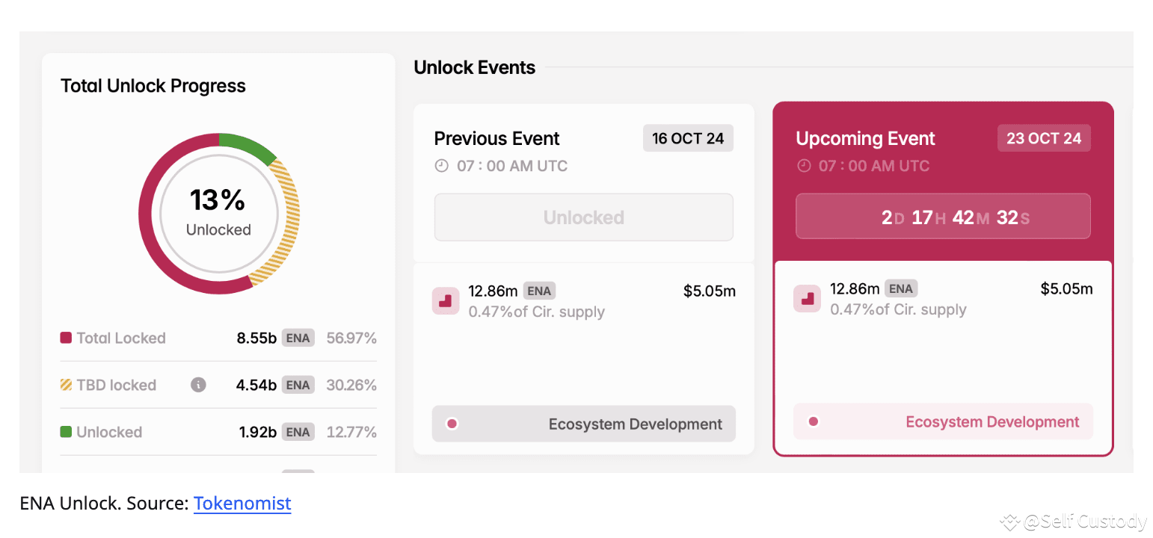Click allocation icon in Previous Event card
Screen dimensions: 1153x538
pyautogui.click(x=446, y=300)
